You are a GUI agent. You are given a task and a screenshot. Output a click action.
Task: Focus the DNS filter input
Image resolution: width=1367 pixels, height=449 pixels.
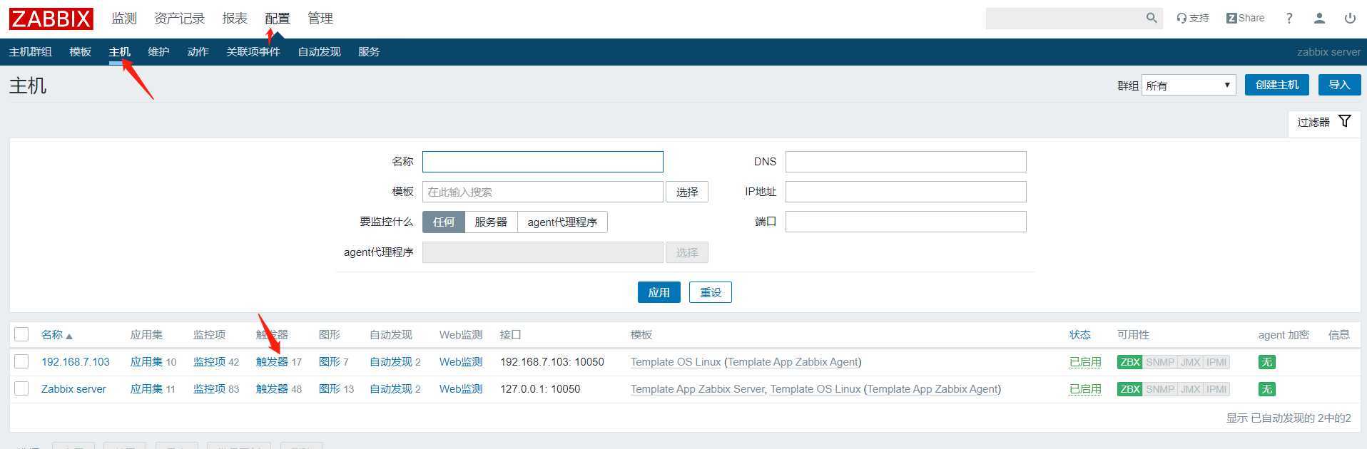click(906, 162)
